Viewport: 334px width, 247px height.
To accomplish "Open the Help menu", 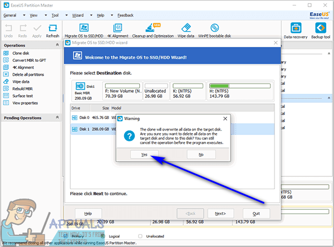I will coord(100,16).
